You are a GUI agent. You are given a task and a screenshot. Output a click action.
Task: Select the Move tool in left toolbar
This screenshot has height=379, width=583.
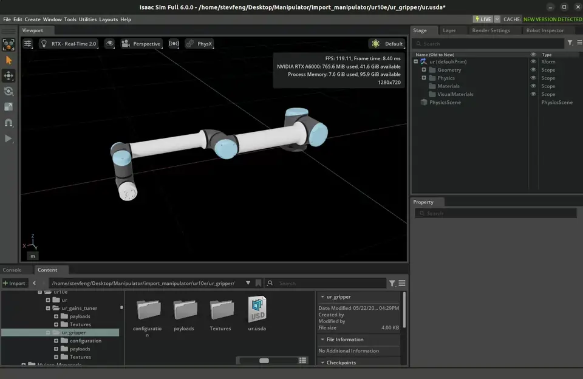9,76
